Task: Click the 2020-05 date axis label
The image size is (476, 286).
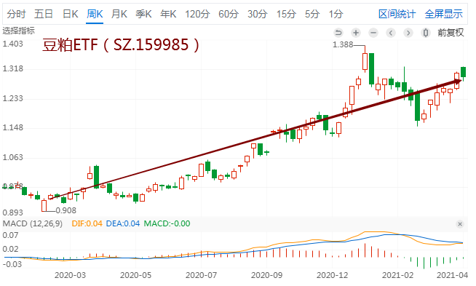Action: click(135, 275)
